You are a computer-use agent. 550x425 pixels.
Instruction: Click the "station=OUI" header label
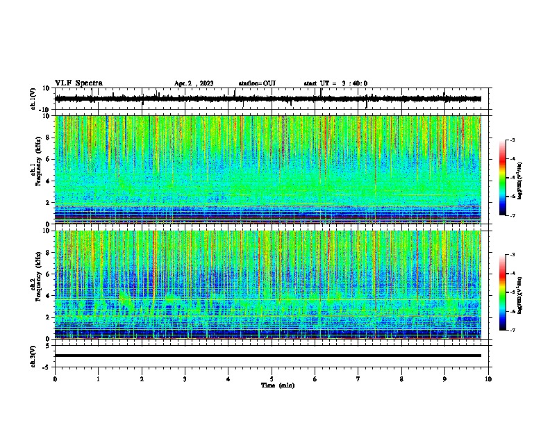pyautogui.click(x=257, y=83)
